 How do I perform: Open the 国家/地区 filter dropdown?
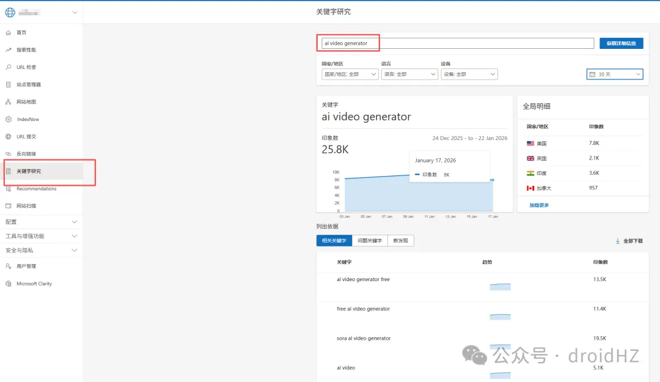(350, 74)
